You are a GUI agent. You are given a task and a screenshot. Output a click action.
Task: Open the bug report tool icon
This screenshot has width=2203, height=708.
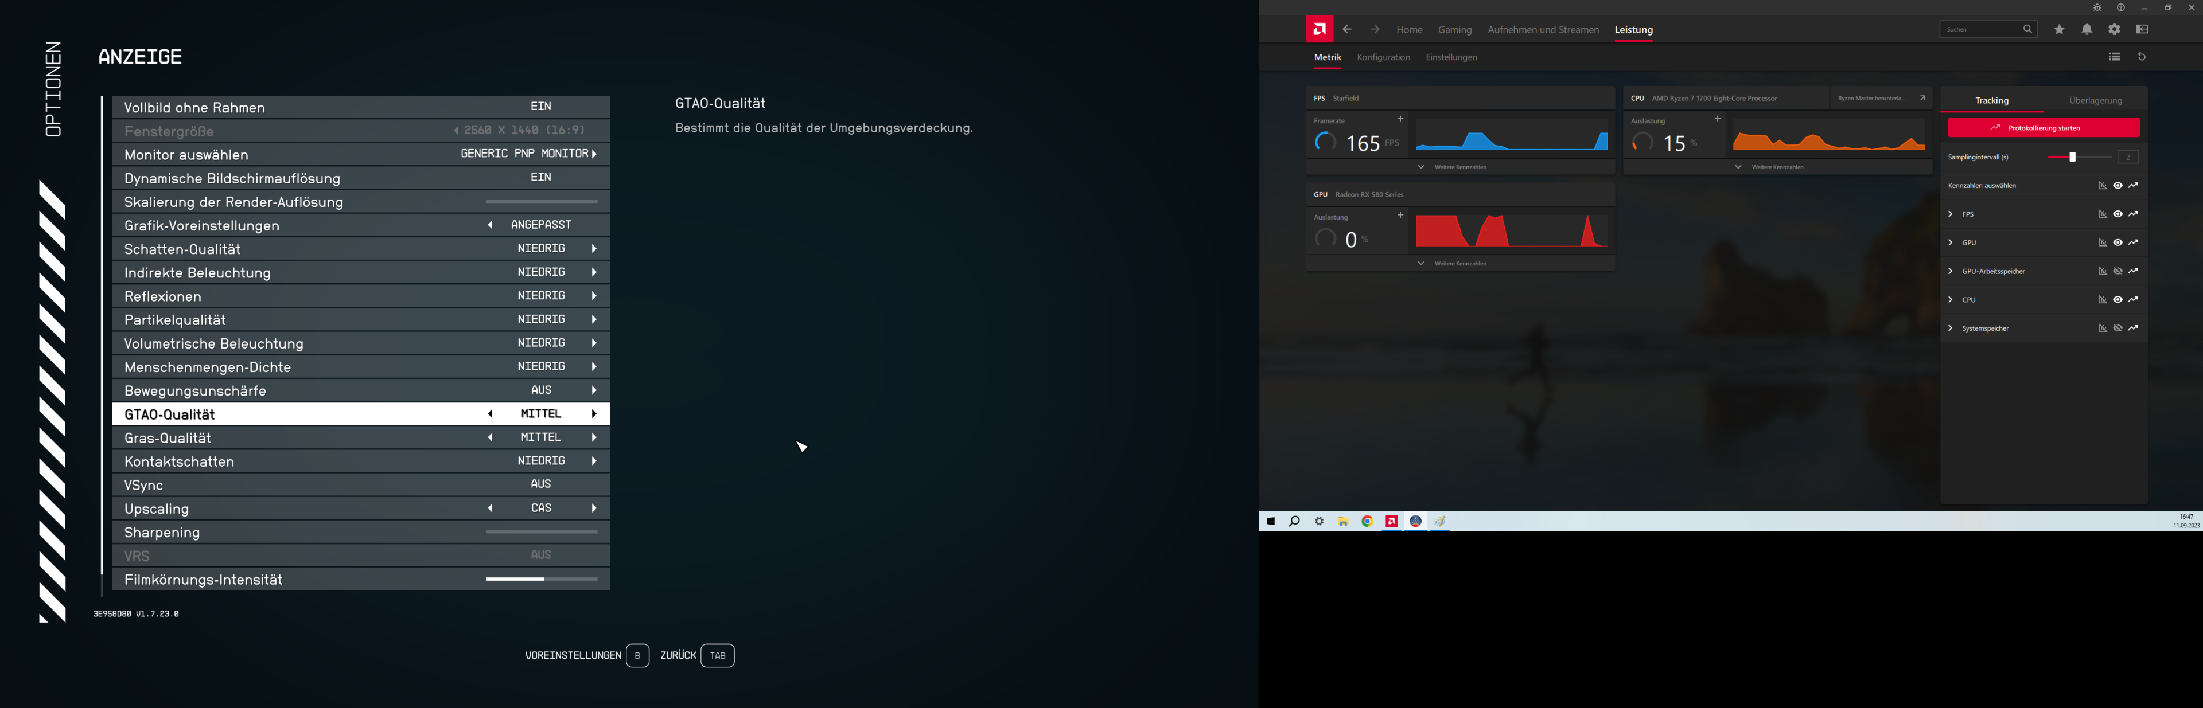coord(2097,7)
